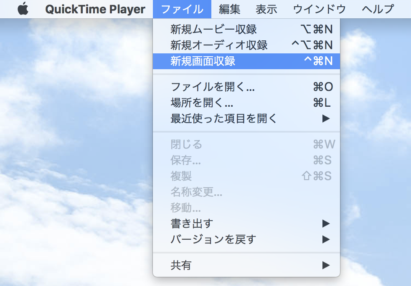The width and height of the screenshot is (411, 286).
Task: Choose 新規オーディオ収録 menu item
Action: (246, 45)
